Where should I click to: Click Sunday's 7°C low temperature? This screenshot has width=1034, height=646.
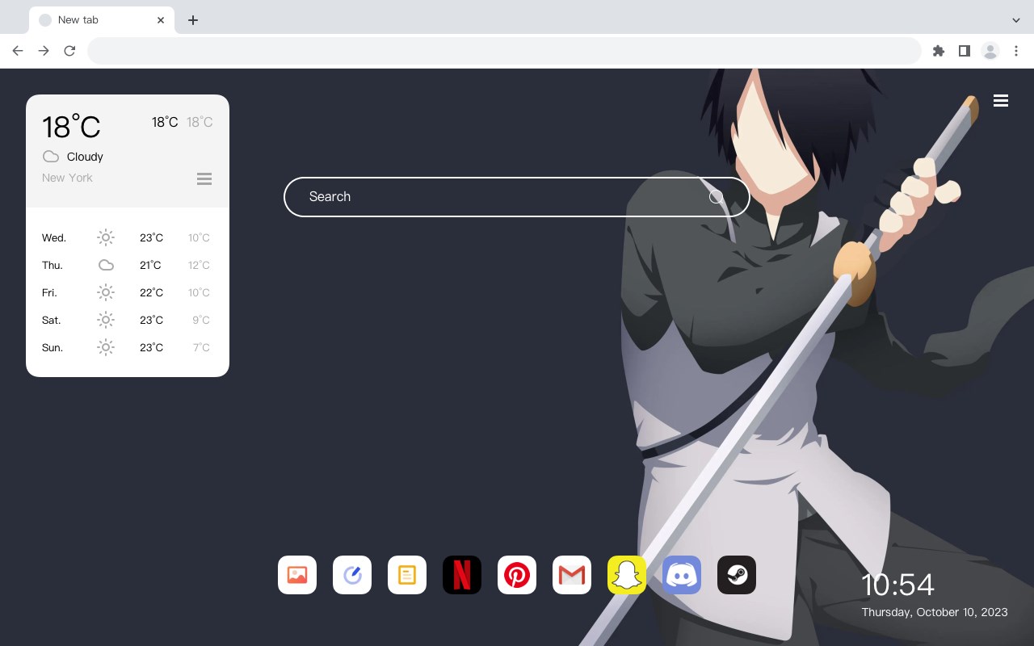pos(201,347)
